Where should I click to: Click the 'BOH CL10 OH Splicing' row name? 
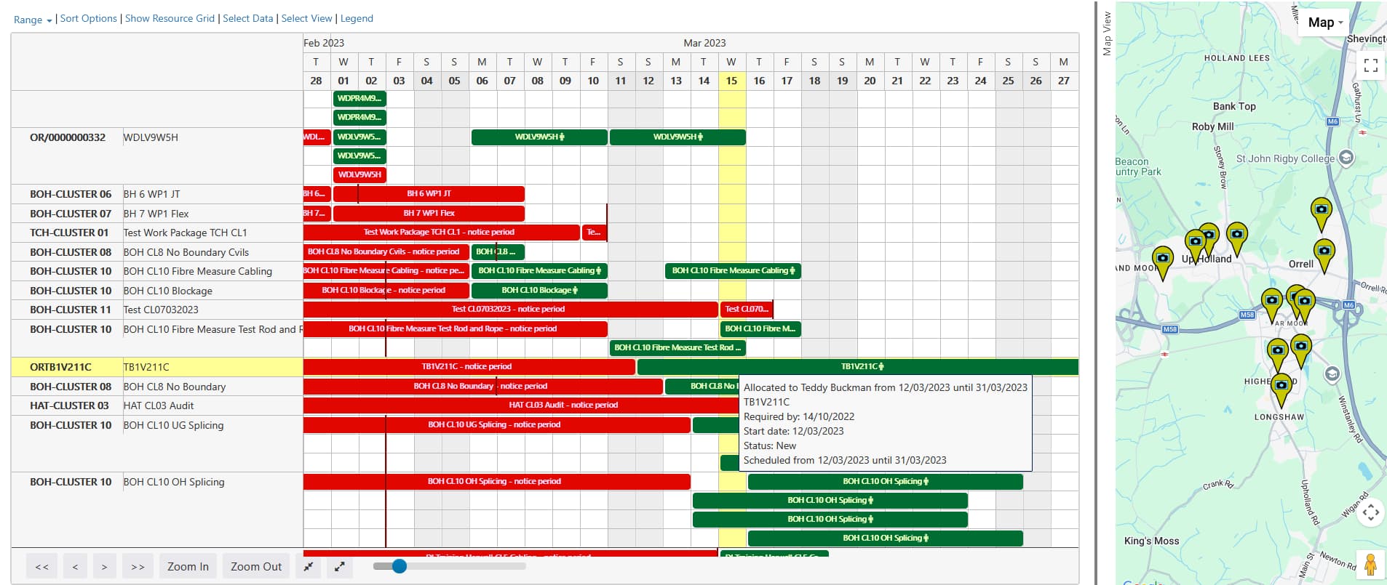point(174,482)
